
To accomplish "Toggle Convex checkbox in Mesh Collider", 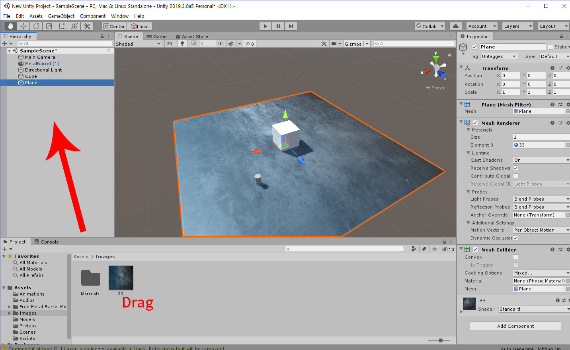I will (516, 257).
